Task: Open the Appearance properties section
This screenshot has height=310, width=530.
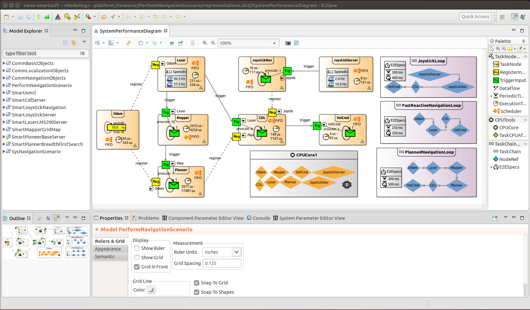Action: click(108, 249)
